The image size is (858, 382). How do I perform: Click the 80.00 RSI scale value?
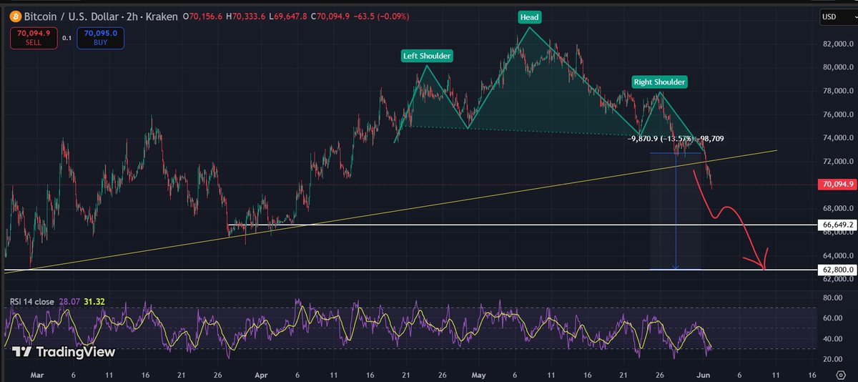click(833, 297)
